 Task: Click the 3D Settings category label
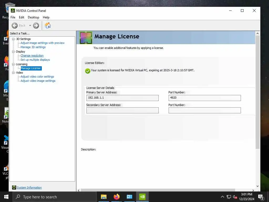23,39
